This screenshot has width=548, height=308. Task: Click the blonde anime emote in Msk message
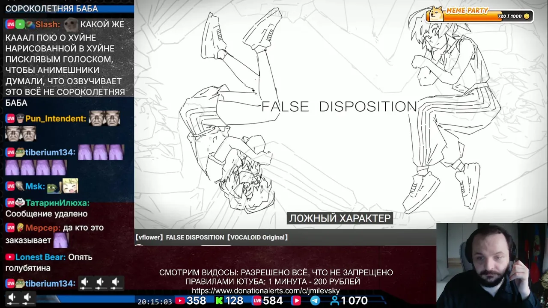pyautogui.click(x=70, y=186)
